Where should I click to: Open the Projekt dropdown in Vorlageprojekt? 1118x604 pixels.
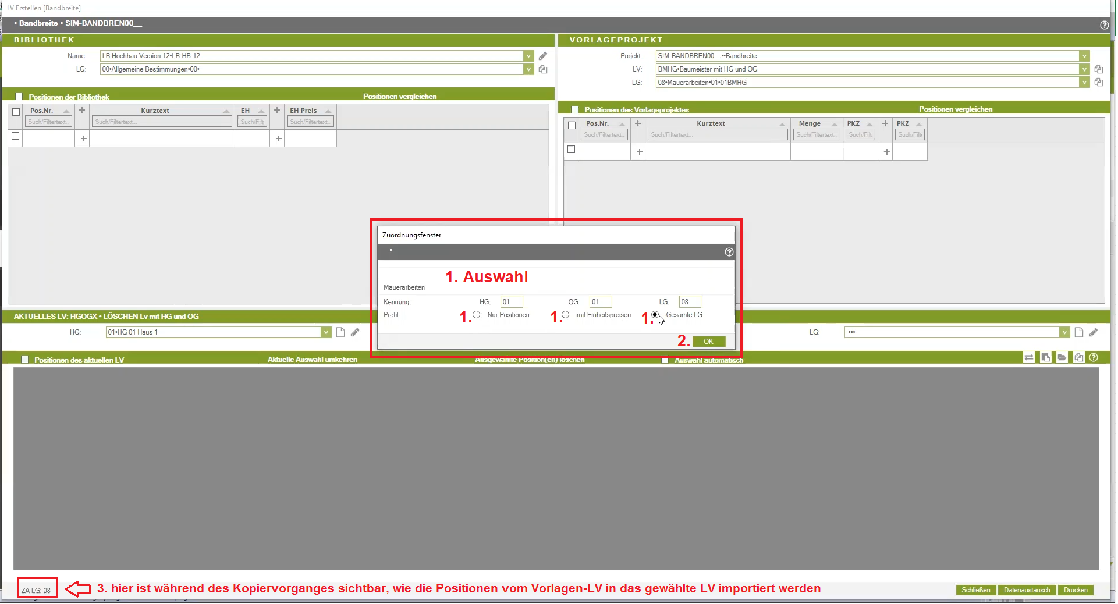(x=1084, y=56)
